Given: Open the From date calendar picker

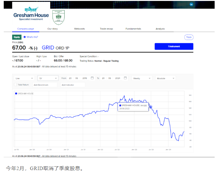Looking at the screenshot, I should coord(92,78).
